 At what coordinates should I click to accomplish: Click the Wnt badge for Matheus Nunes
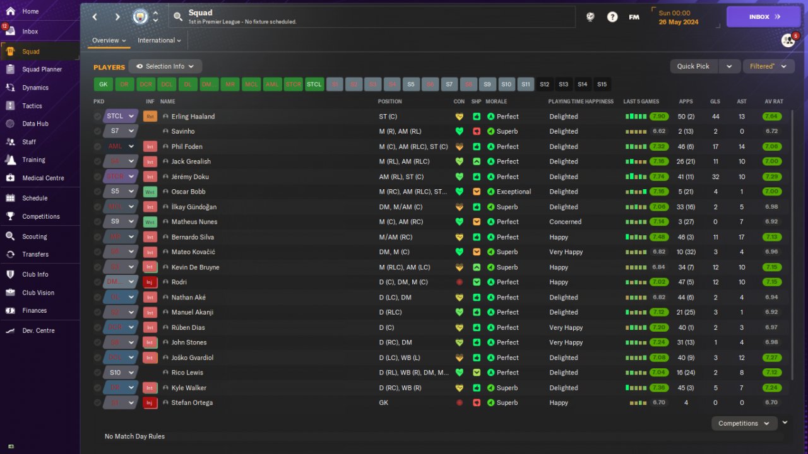tap(150, 222)
